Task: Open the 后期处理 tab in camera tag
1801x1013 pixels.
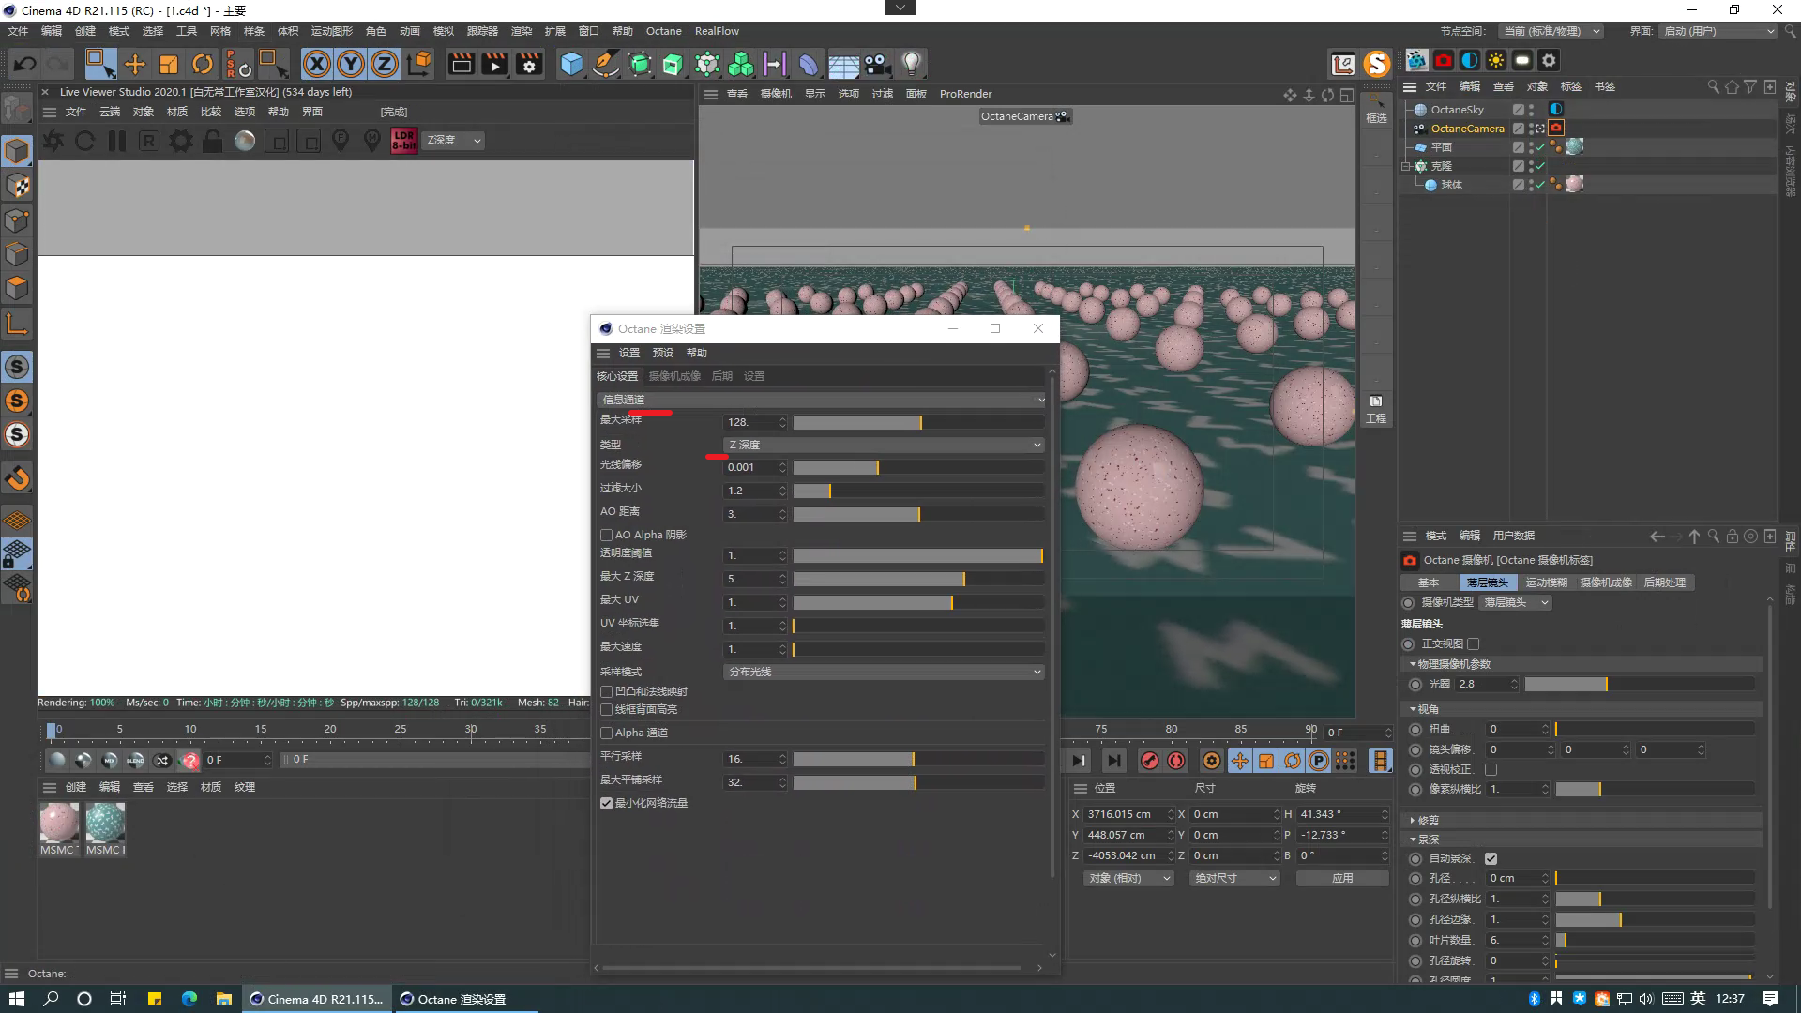Action: tap(1664, 582)
